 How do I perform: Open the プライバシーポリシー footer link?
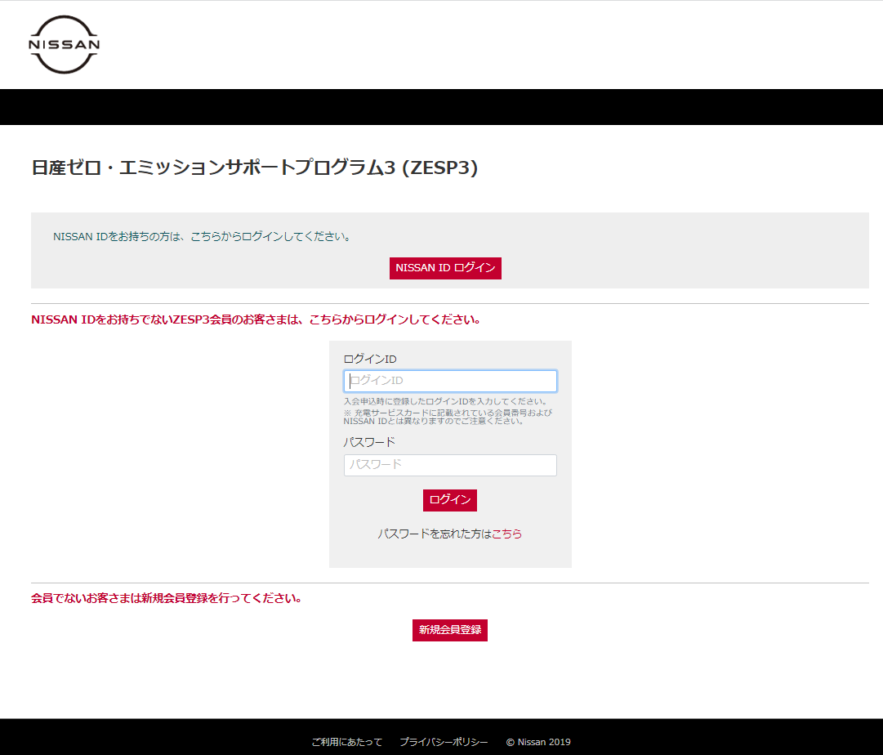coord(444,742)
